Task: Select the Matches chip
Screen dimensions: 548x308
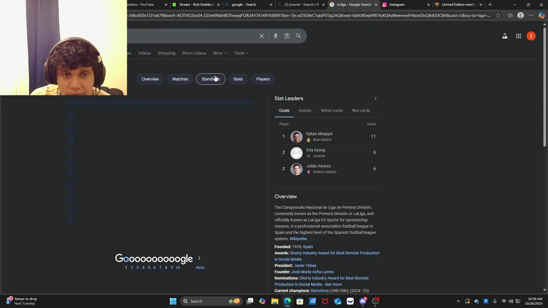Action: pos(180,79)
